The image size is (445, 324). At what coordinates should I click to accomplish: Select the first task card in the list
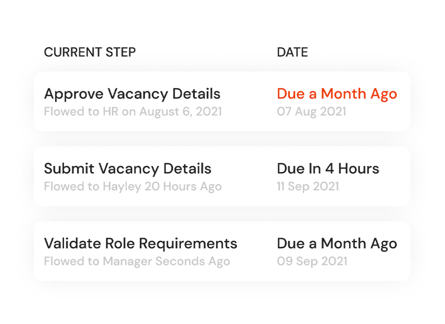tap(222, 101)
